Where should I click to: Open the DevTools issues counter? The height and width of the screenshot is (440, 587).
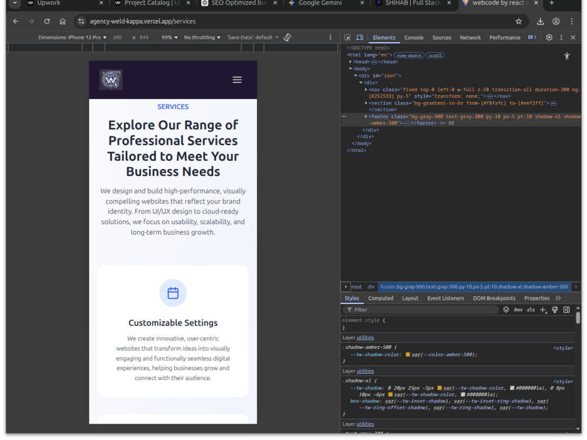[532, 38]
